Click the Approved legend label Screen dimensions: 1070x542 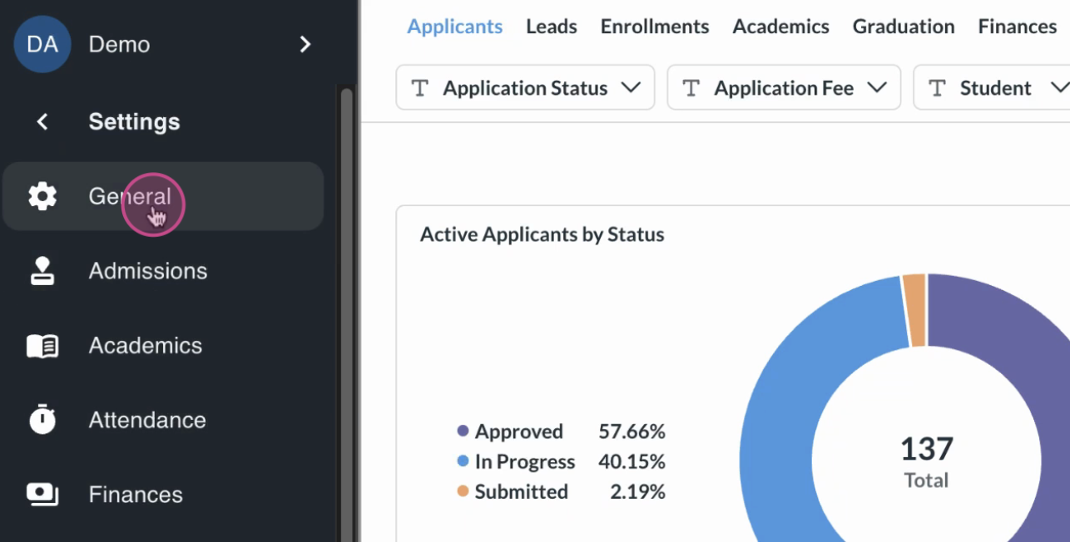519,431
